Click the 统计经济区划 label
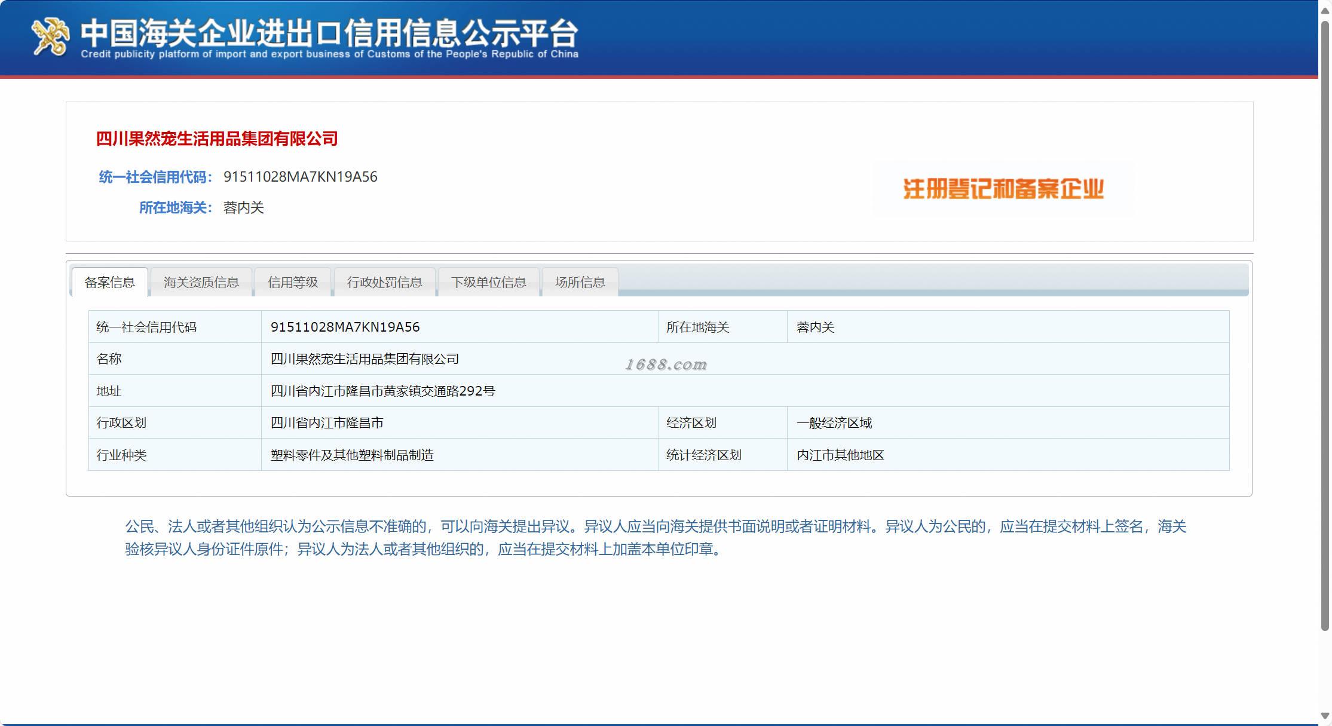1332x726 pixels. [704, 455]
